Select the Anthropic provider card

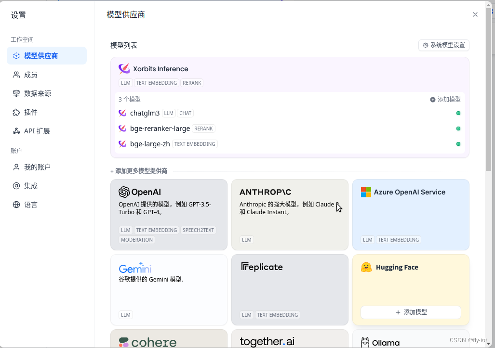[x=290, y=215]
